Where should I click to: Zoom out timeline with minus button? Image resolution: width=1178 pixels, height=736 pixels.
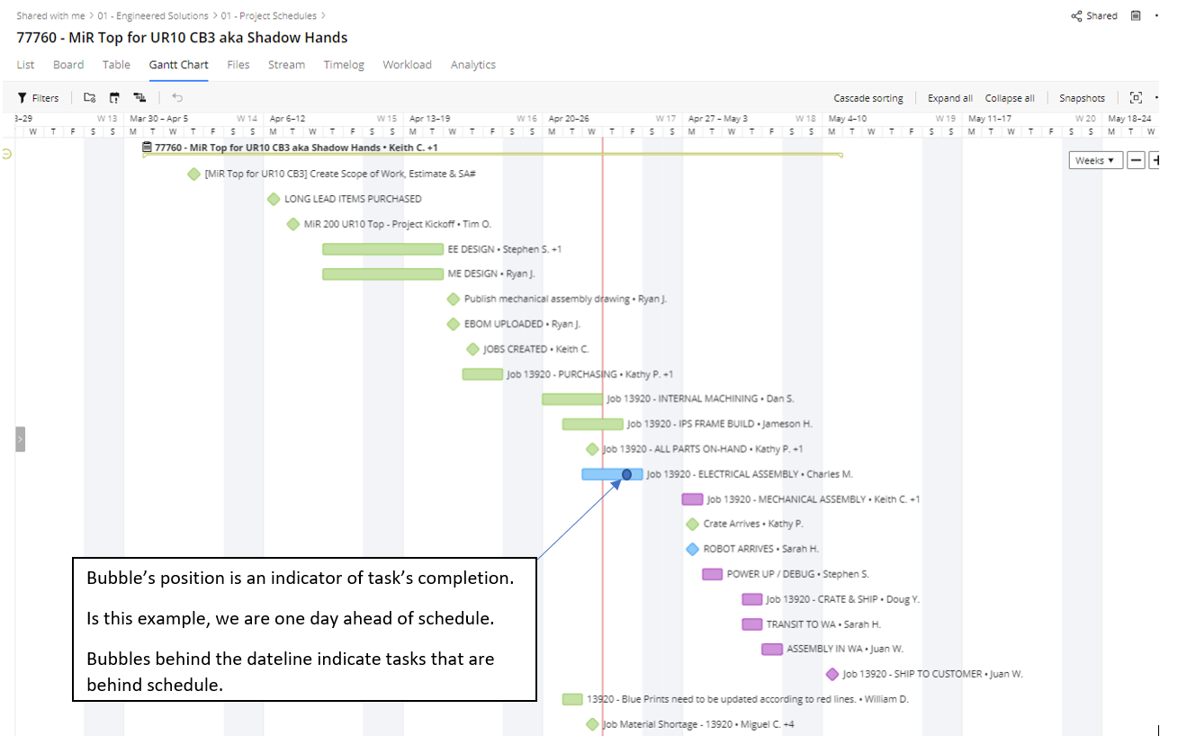coord(1137,160)
